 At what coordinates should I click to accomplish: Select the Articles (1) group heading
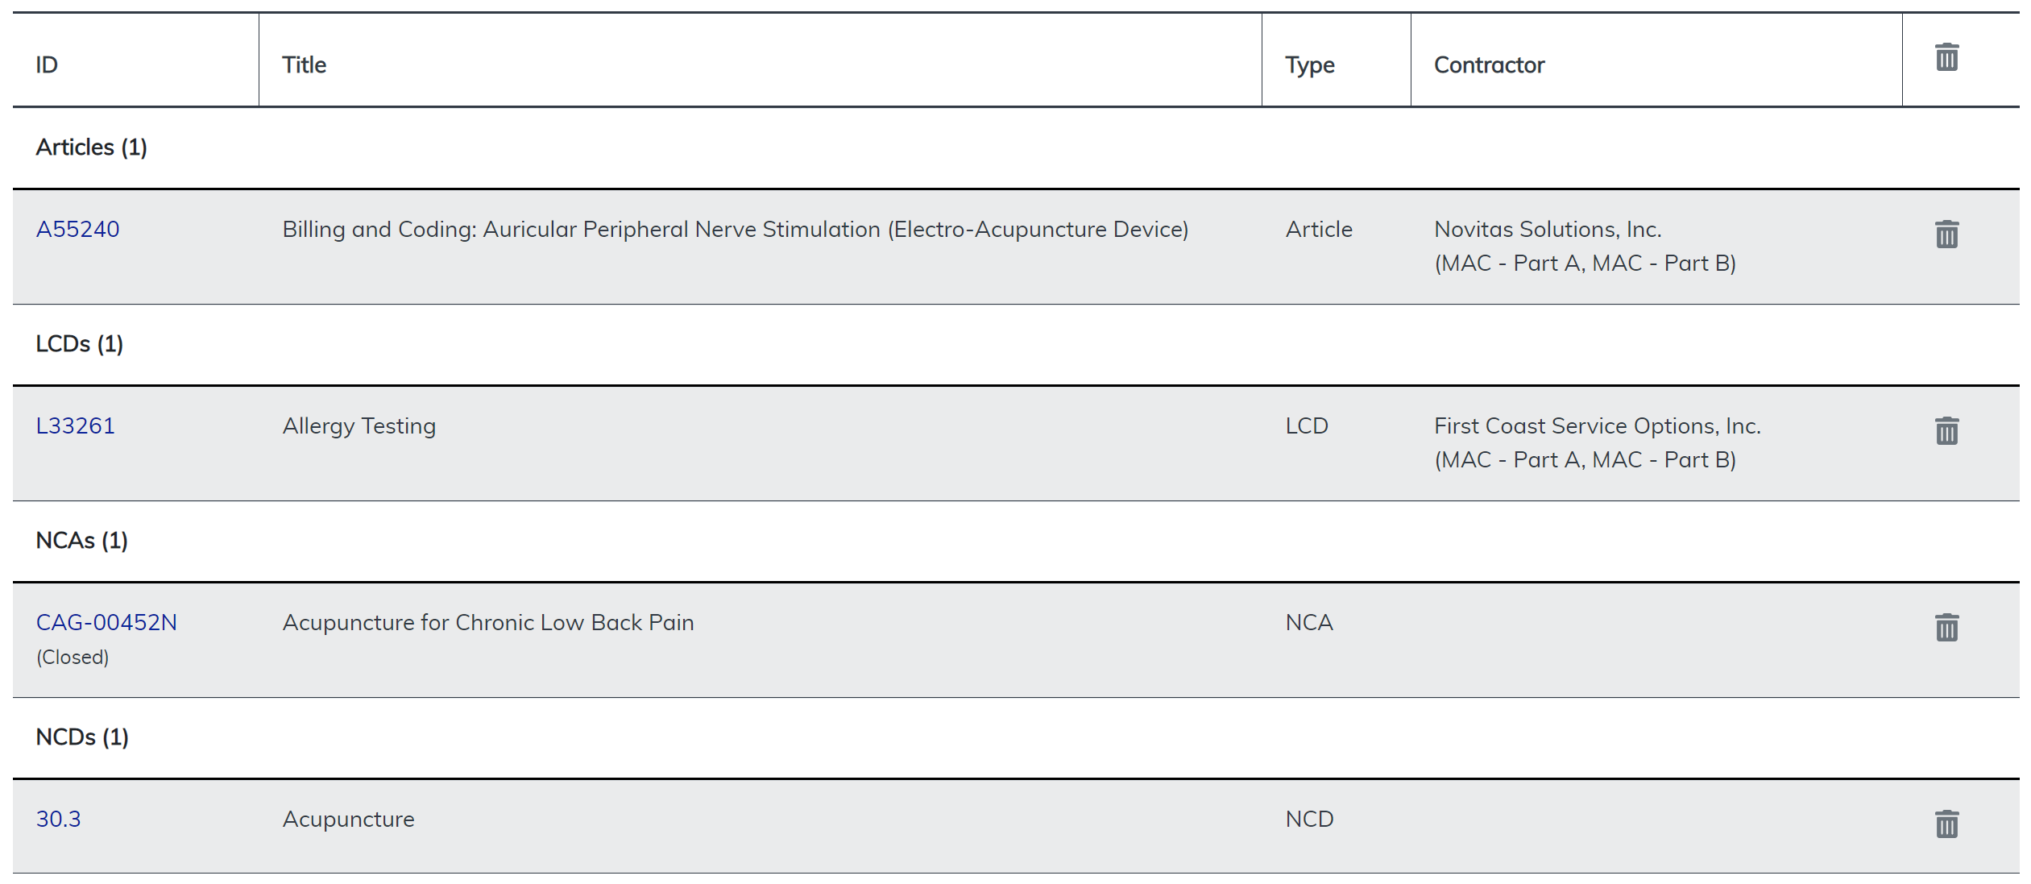click(x=91, y=147)
